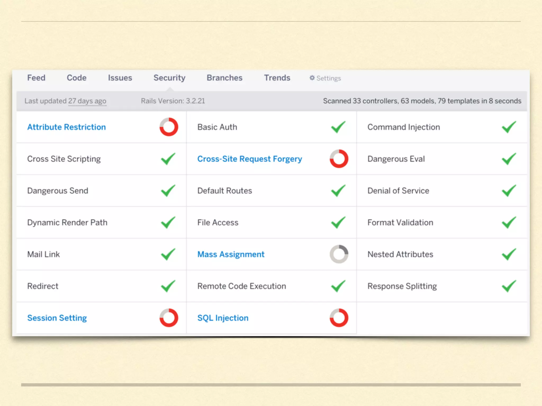This screenshot has height=406, width=542.
Task: Click the checkmark next to Remote Code Execution
Action: pyautogui.click(x=338, y=286)
